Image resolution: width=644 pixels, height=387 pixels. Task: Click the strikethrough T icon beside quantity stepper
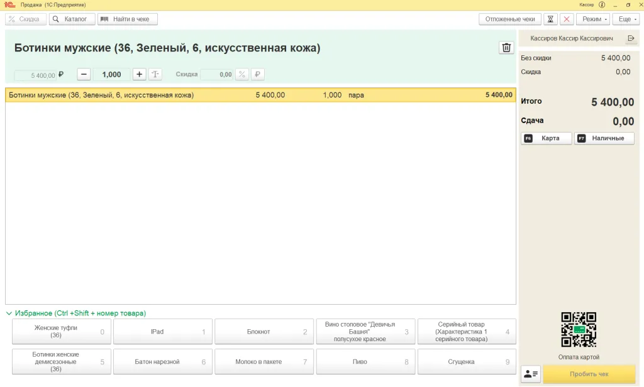click(x=155, y=74)
